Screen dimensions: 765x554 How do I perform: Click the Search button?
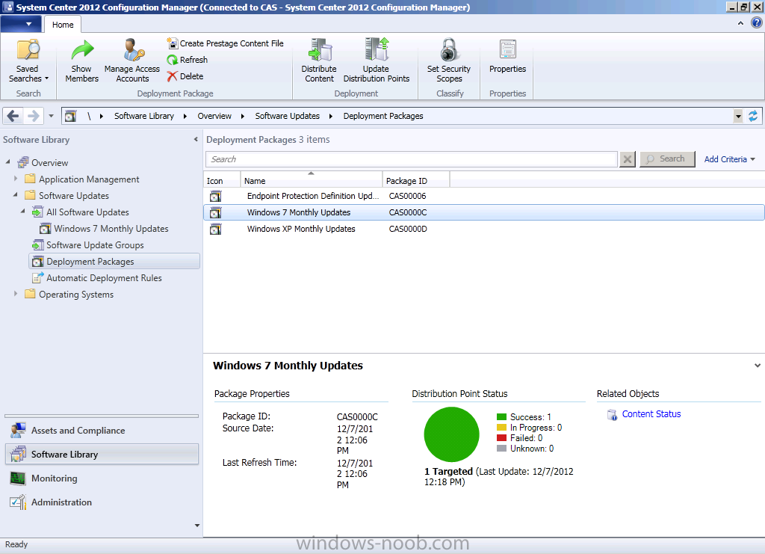667,159
